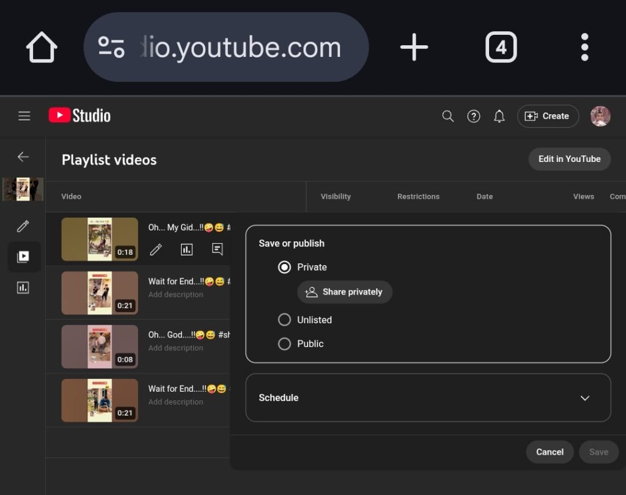The height and width of the screenshot is (495, 626).
Task: Click the 'Wait for End' video thumbnail
Action: click(100, 293)
